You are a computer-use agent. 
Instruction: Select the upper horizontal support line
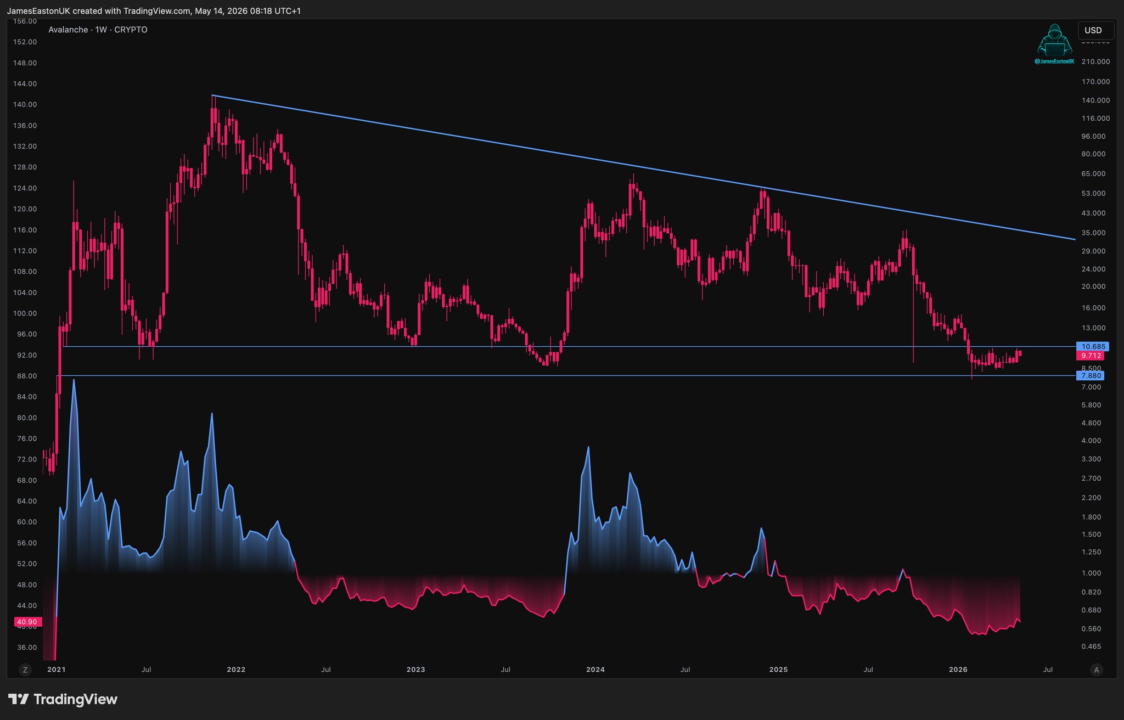(x=569, y=346)
